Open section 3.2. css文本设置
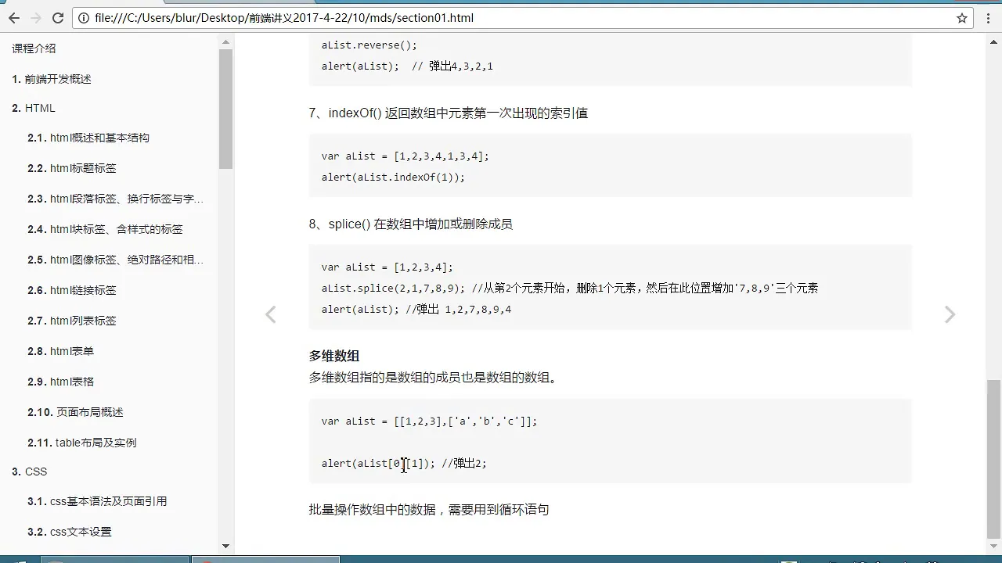 pyautogui.click(x=69, y=532)
